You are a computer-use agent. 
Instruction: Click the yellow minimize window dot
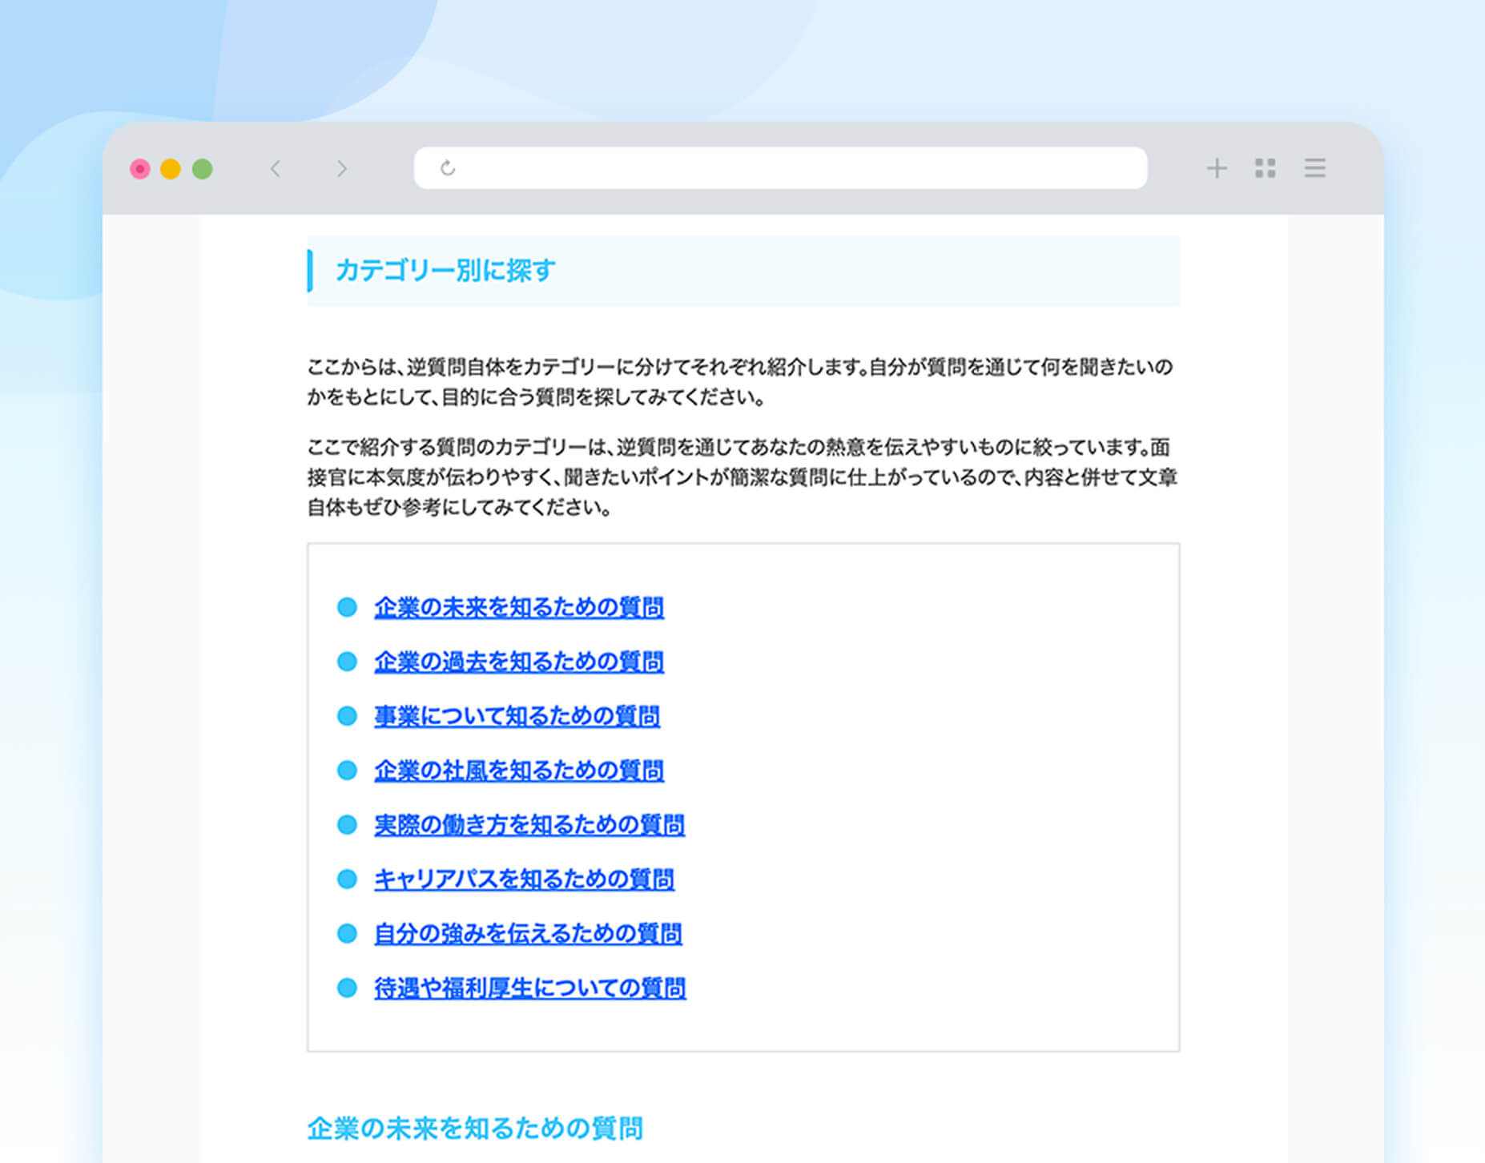click(x=171, y=169)
